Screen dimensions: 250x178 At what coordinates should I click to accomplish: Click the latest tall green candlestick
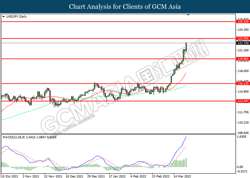[186, 47]
